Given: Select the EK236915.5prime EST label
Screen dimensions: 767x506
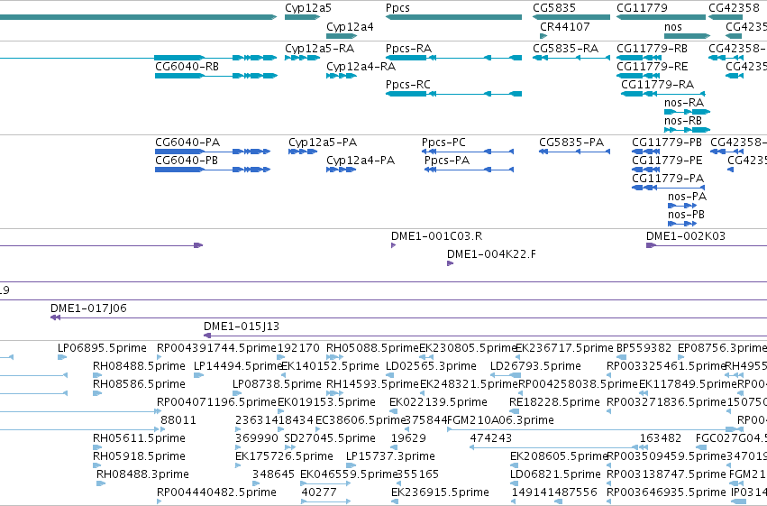Looking at the screenshot, I should tap(440, 492).
